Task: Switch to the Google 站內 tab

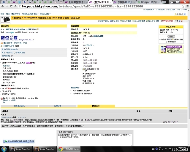Action: coord(149,2)
